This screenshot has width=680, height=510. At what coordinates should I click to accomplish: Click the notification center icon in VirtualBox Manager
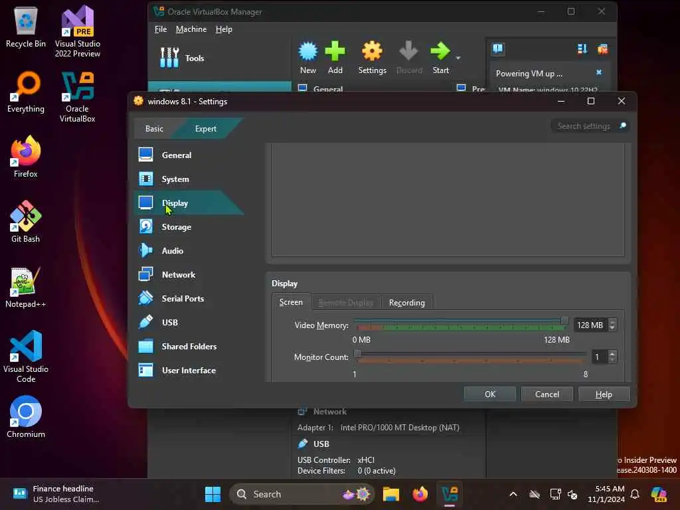(497, 49)
